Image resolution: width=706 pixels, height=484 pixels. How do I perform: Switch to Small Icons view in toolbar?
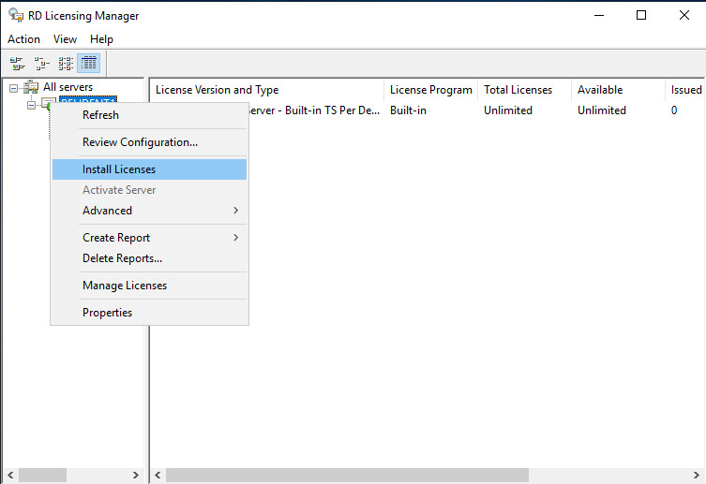(41, 64)
